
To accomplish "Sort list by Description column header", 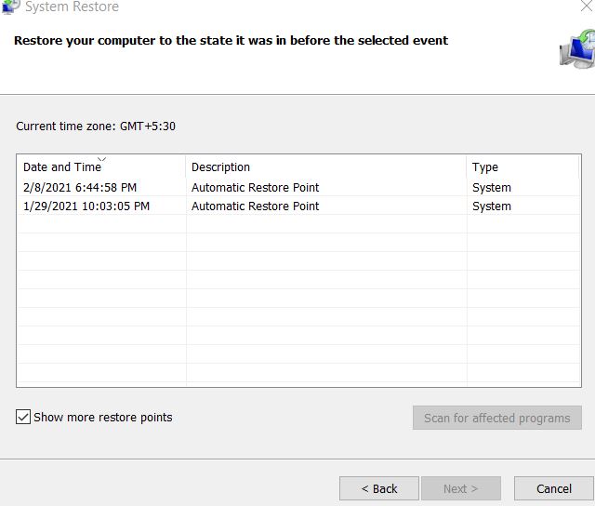I will 326,167.
